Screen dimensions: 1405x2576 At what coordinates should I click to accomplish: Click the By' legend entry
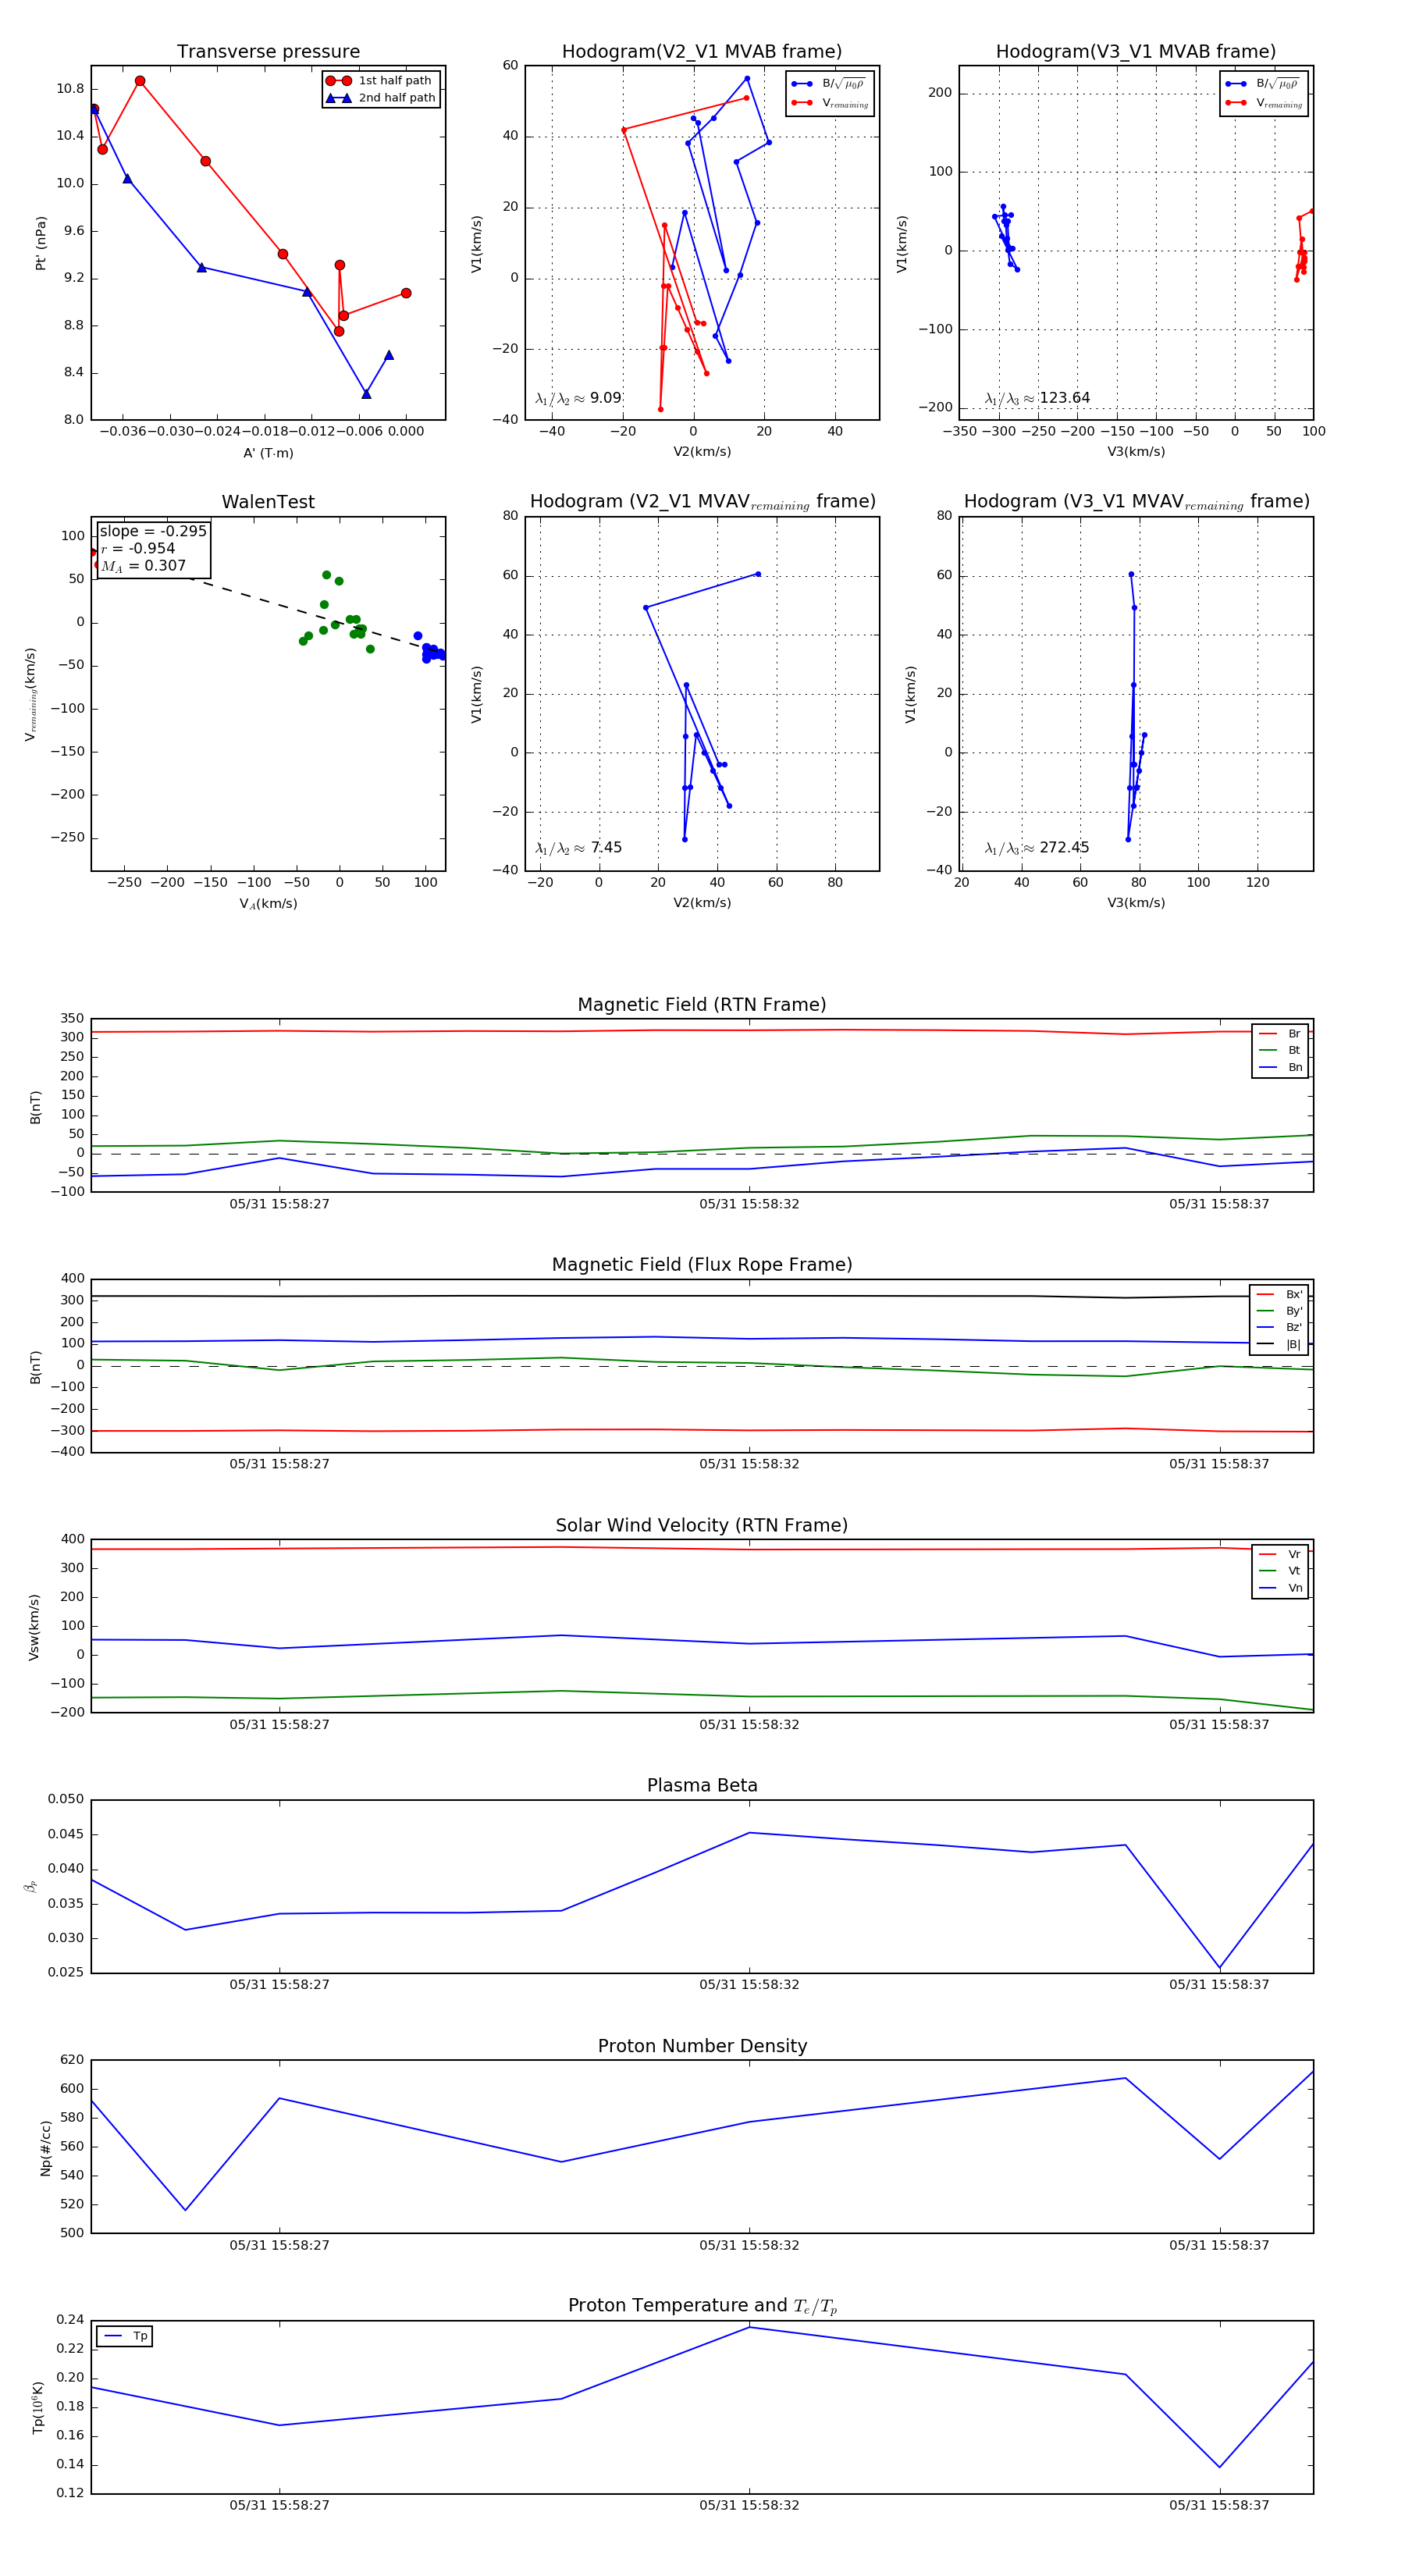[1279, 1311]
